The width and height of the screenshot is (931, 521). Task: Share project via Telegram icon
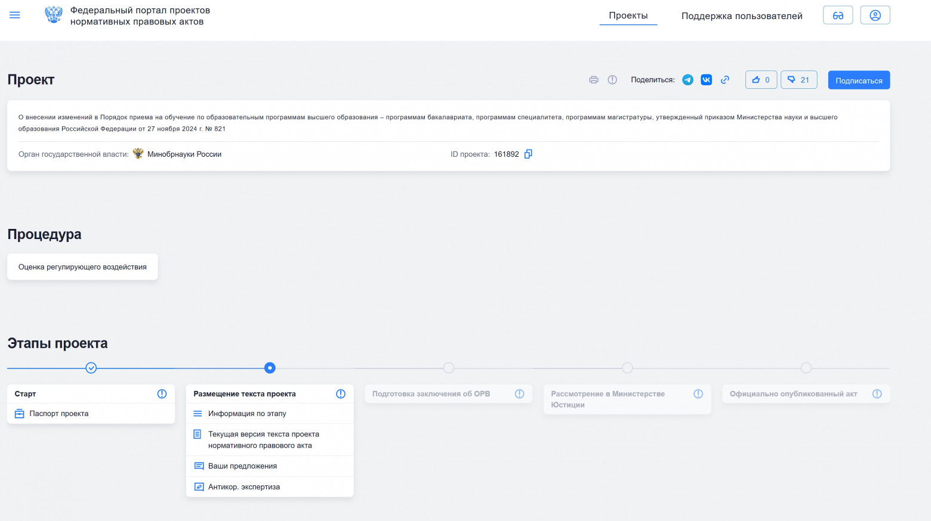(x=688, y=80)
